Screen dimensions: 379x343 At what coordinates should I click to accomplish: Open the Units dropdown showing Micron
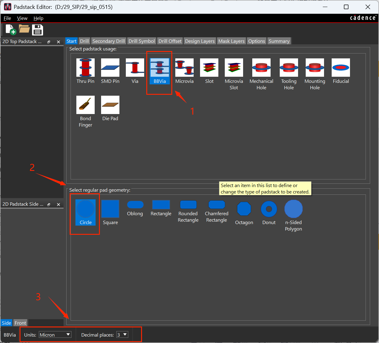tap(55, 335)
